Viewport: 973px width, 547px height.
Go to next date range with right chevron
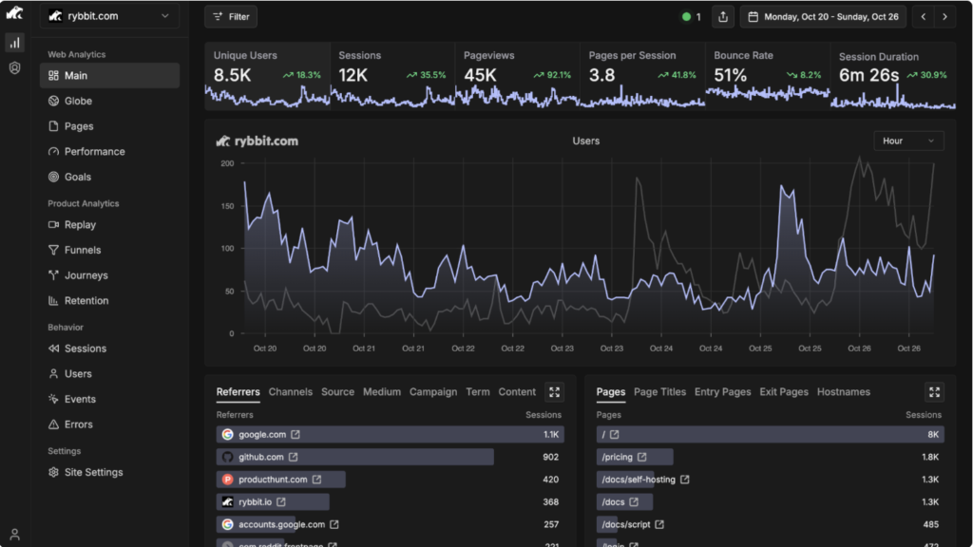[x=945, y=17]
